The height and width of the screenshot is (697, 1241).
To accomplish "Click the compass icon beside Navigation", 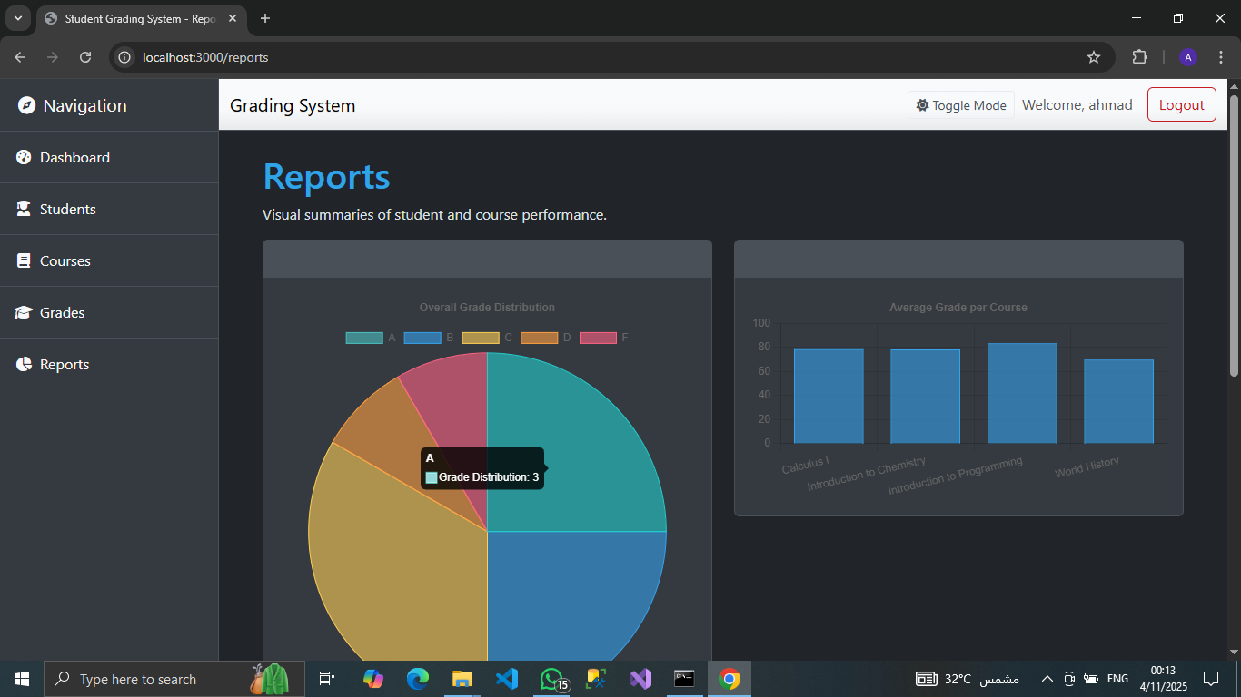I will [27, 106].
